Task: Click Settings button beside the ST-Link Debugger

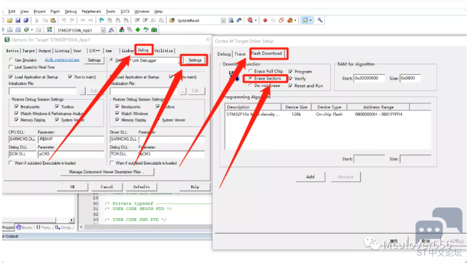Action: click(195, 60)
